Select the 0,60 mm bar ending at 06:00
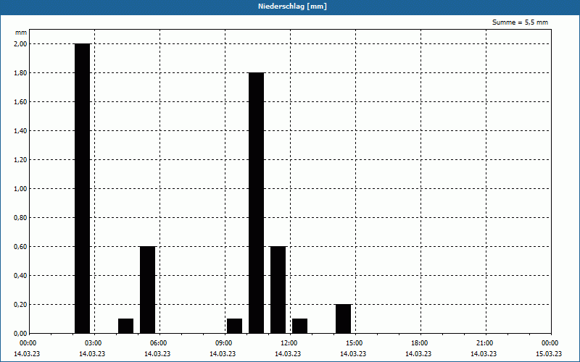 pyautogui.click(x=148, y=290)
